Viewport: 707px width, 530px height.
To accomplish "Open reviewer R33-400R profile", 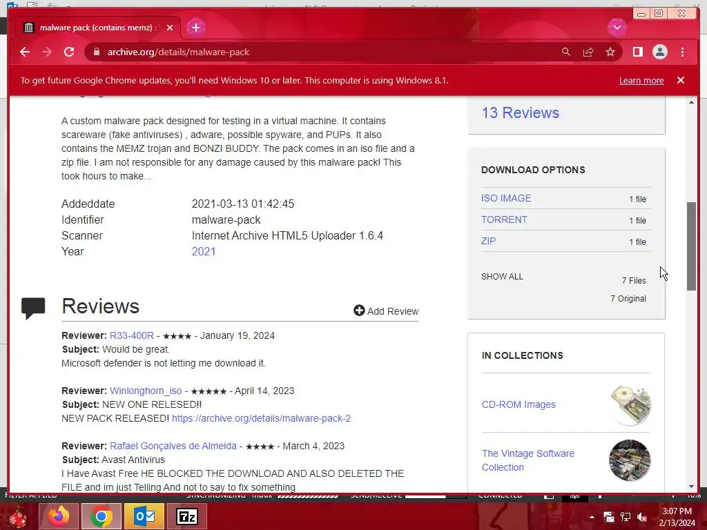I will [x=132, y=336].
